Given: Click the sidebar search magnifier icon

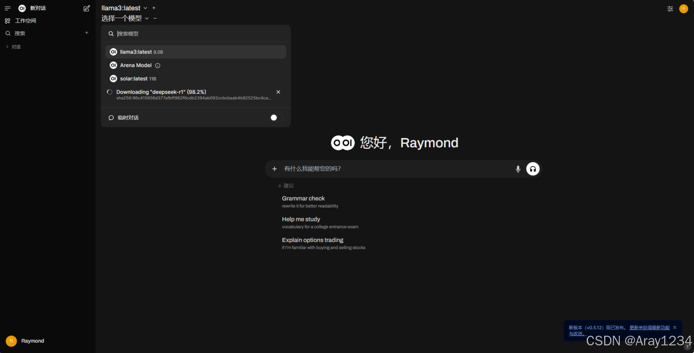Looking at the screenshot, I should [8, 33].
